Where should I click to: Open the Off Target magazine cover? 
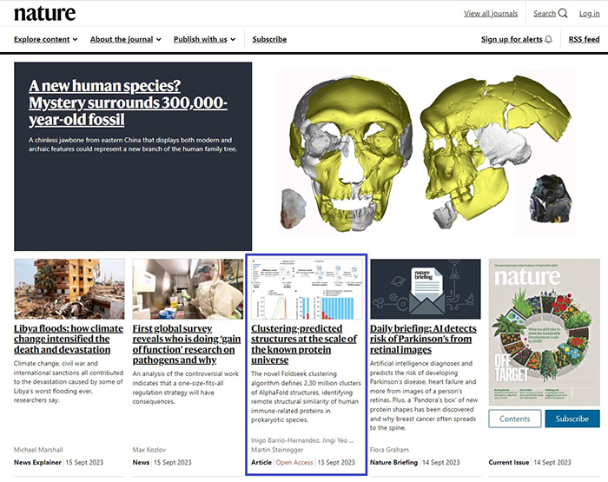point(544,333)
